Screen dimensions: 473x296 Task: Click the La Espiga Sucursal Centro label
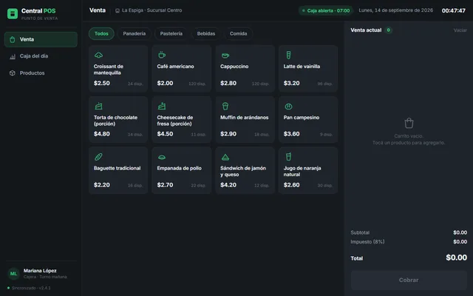pyautogui.click(x=152, y=10)
